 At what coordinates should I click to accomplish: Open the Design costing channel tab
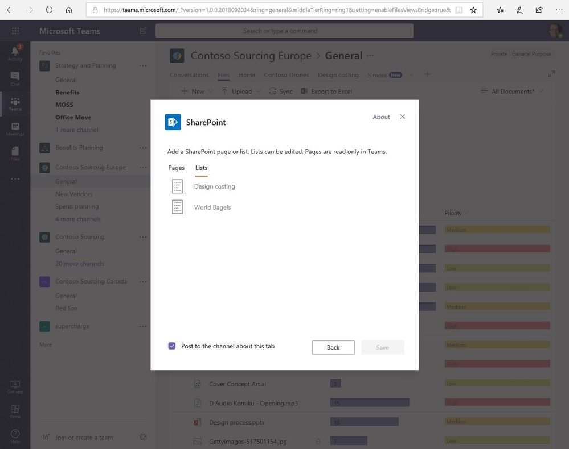tap(338, 75)
